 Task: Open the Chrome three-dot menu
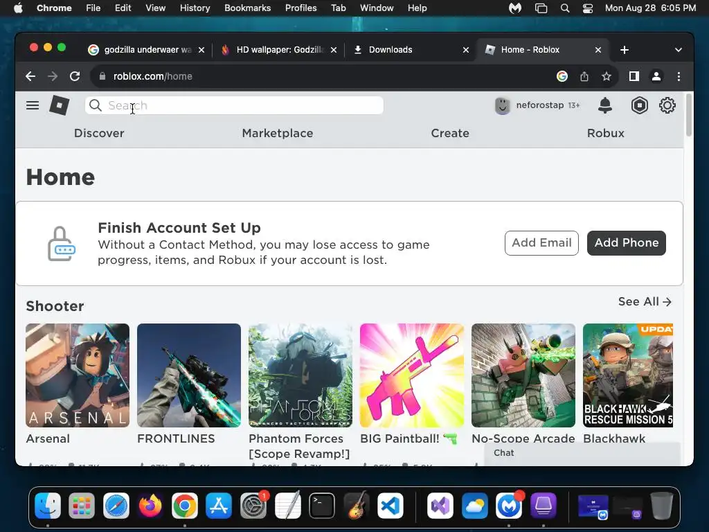(679, 76)
